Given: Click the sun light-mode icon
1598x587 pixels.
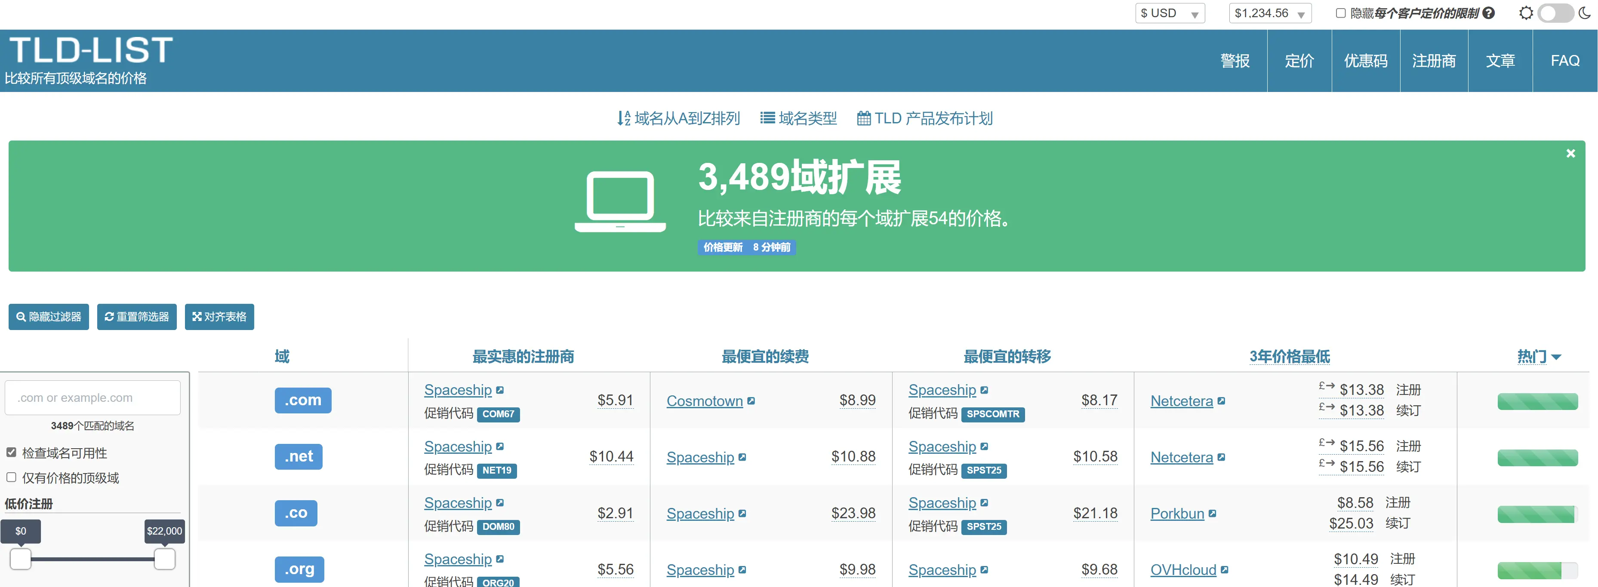Looking at the screenshot, I should coord(1526,13).
